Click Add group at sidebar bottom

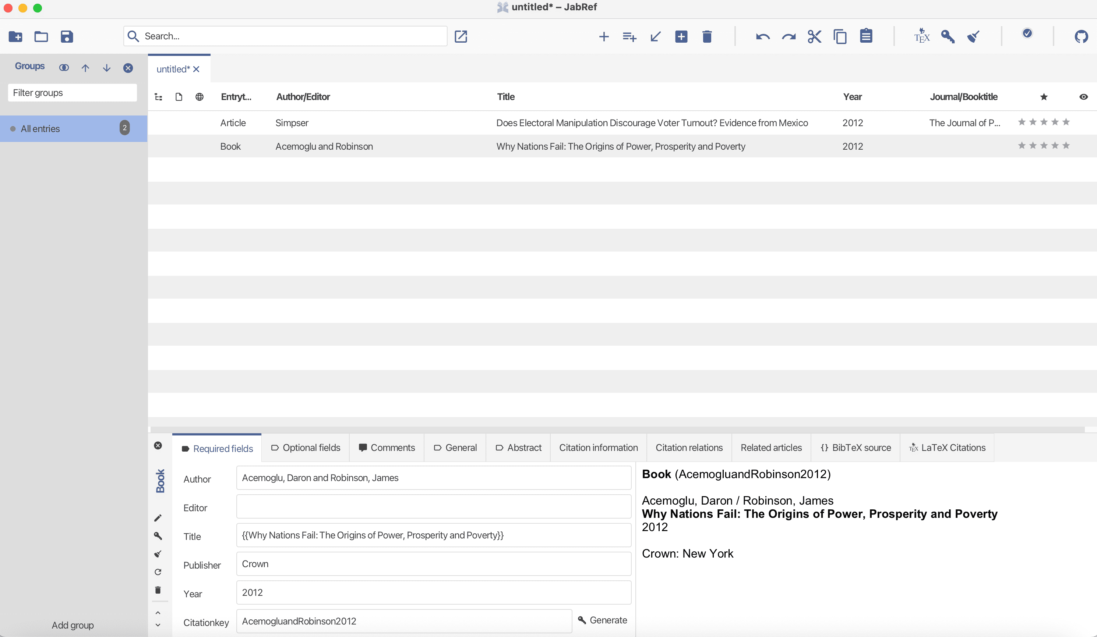[73, 625]
